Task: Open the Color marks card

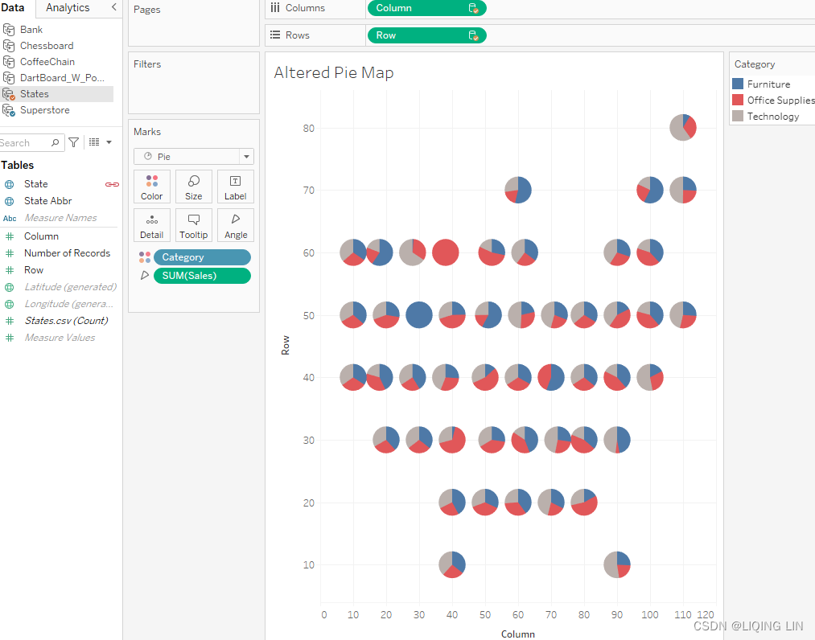Action: point(152,187)
